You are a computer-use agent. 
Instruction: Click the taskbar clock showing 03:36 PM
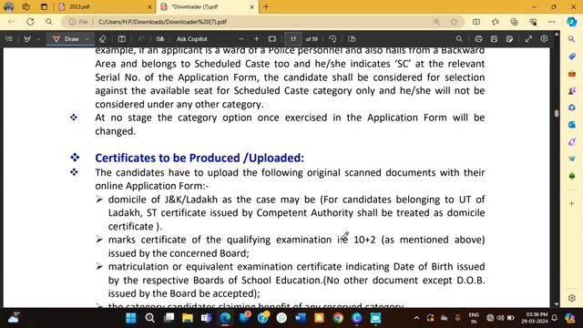point(535,318)
